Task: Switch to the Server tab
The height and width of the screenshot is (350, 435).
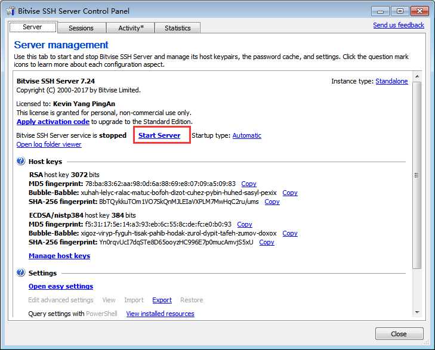Action: point(32,27)
